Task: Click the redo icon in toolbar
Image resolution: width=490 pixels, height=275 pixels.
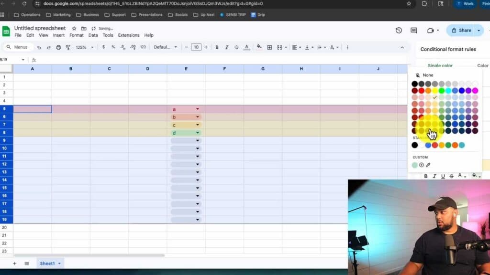Action: (x=48, y=47)
